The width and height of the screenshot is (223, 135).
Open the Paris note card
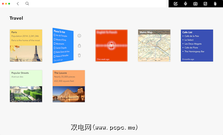point(26,46)
